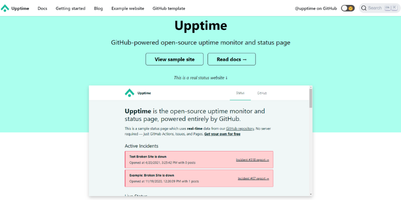
Task: Open the Getting started page
Action: (71, 8)
